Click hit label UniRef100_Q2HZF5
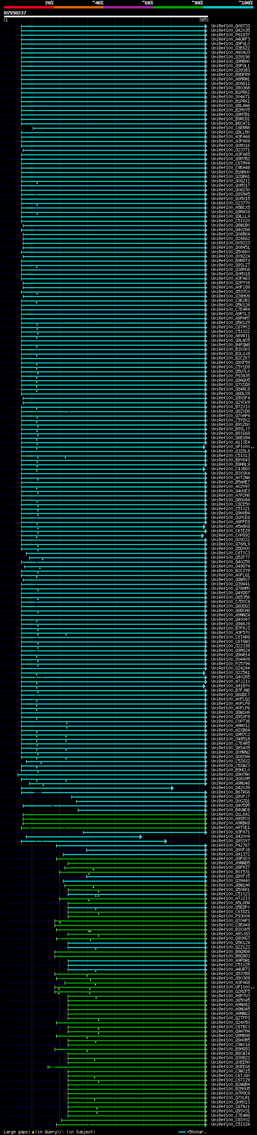Screen dimensions: 257x1135 point(230,991)
